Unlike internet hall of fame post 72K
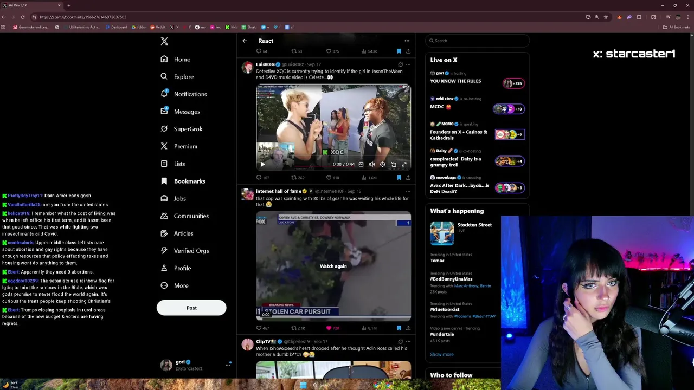 point(332,328)
